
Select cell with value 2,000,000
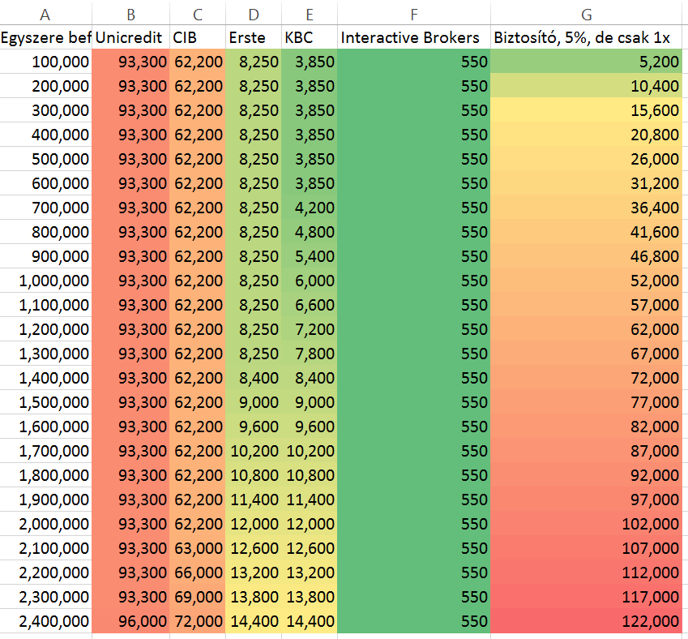tap(45, 524)
